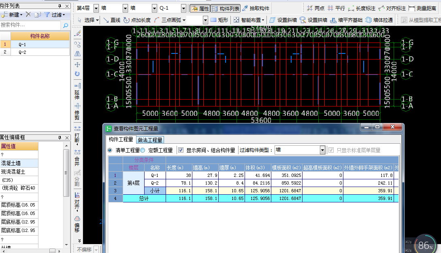
Task: Click the 混凝土墙 property value
Action: (x=19, y=163)
